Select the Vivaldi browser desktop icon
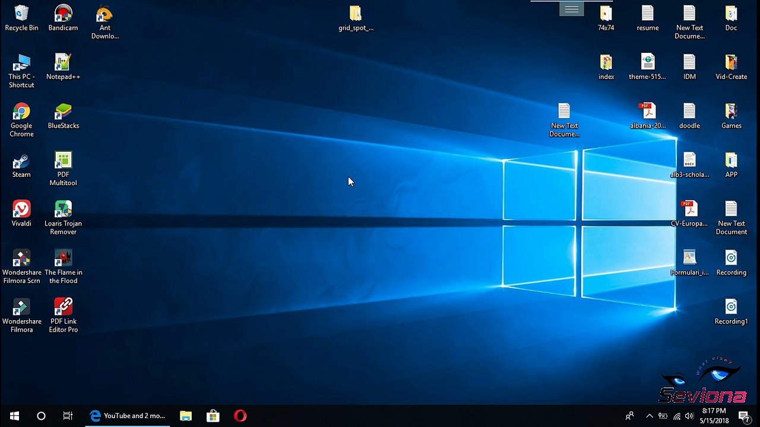760x427 pixels. (21, 214)
